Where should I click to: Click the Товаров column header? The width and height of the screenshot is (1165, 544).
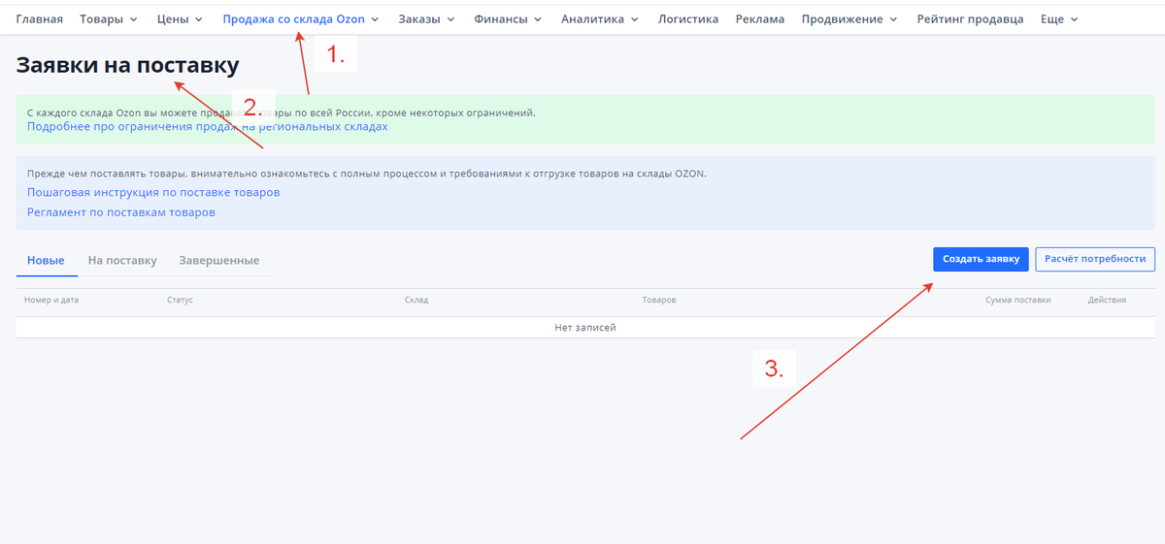coord(659,301)
